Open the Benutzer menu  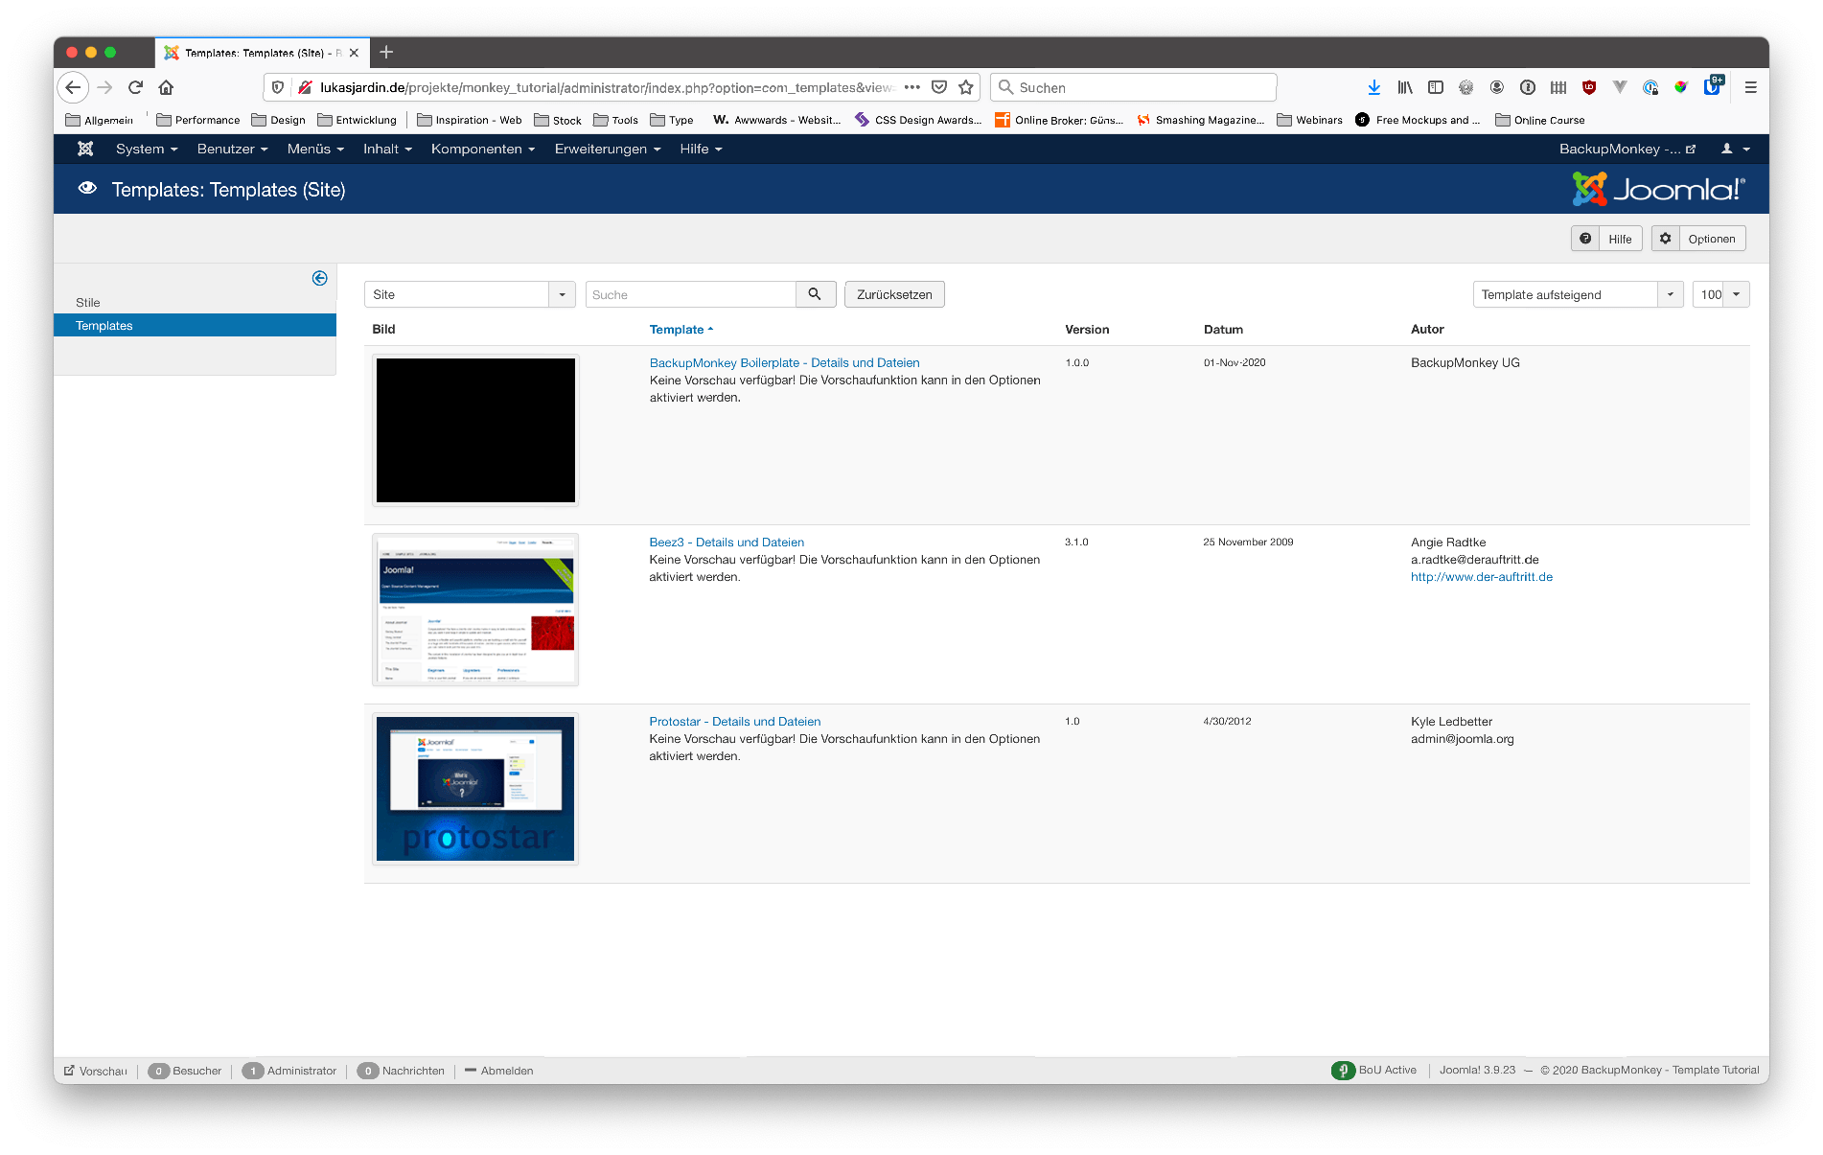(232, 149)
